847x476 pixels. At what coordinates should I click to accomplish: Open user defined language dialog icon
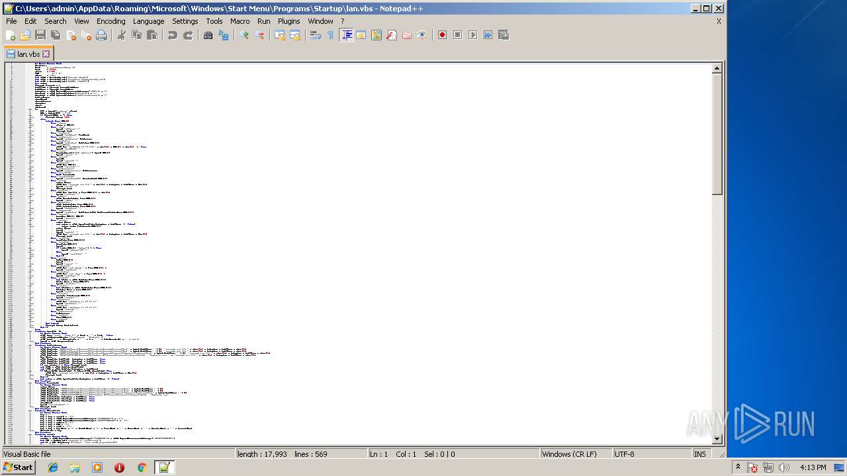(x=361, y=35)
